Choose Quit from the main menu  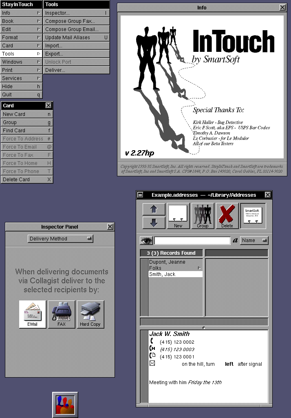[x=21, y=95]
